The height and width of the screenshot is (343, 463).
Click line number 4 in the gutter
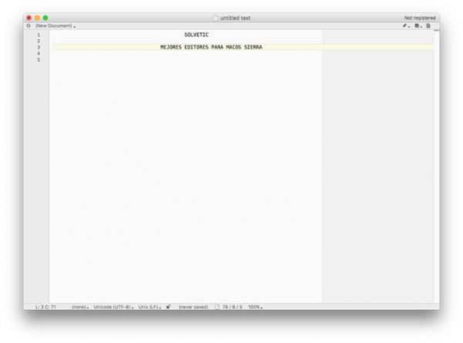pos(39,53)
